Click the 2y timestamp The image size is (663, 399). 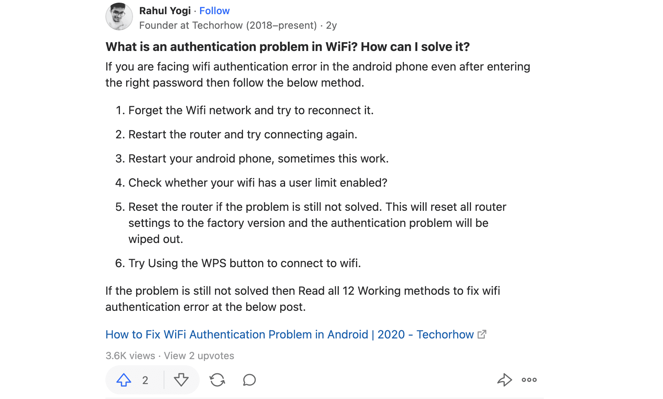331,25
